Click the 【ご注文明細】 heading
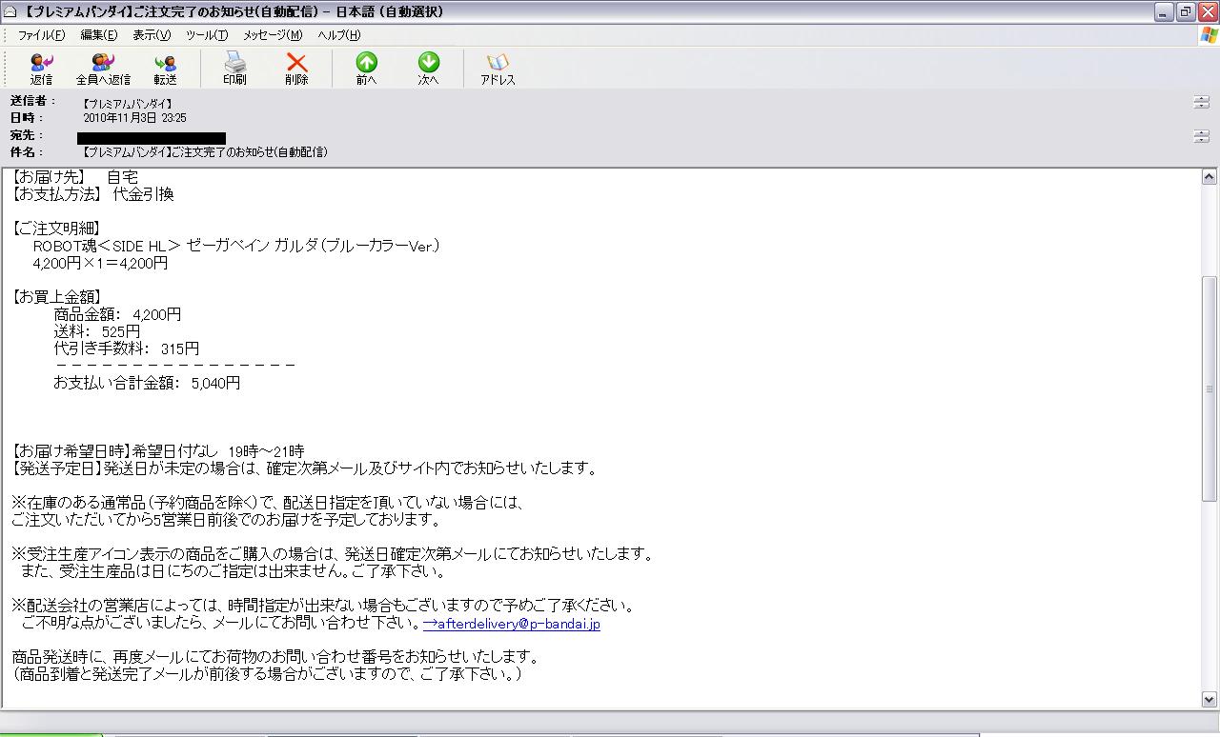The image size is (1220, 737). point(56,229)
